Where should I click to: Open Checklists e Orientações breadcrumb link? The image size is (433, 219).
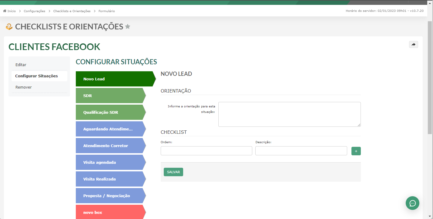pos(72,11)
